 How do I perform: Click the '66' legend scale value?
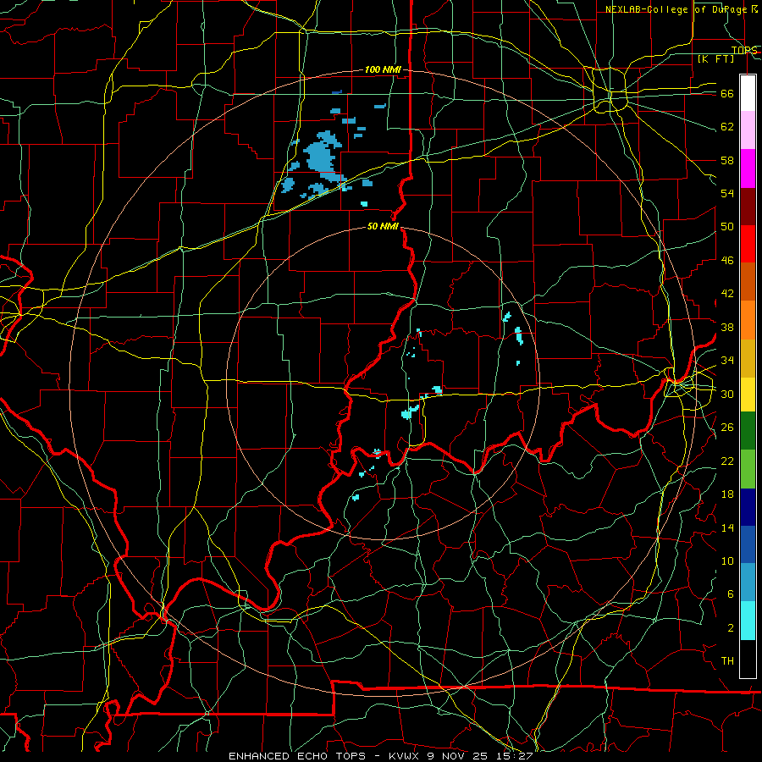(x=727, y=94)
